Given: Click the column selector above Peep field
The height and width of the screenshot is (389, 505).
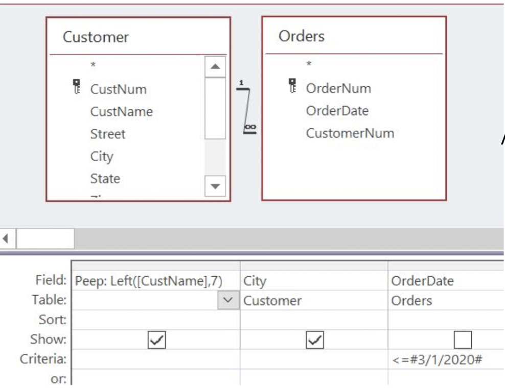Looking at the screenshot, I should pos(156,266).
